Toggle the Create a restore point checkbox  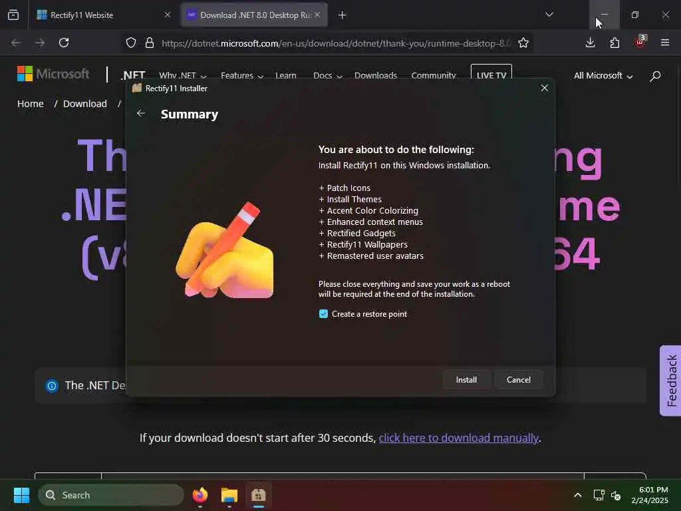[323, 314]
